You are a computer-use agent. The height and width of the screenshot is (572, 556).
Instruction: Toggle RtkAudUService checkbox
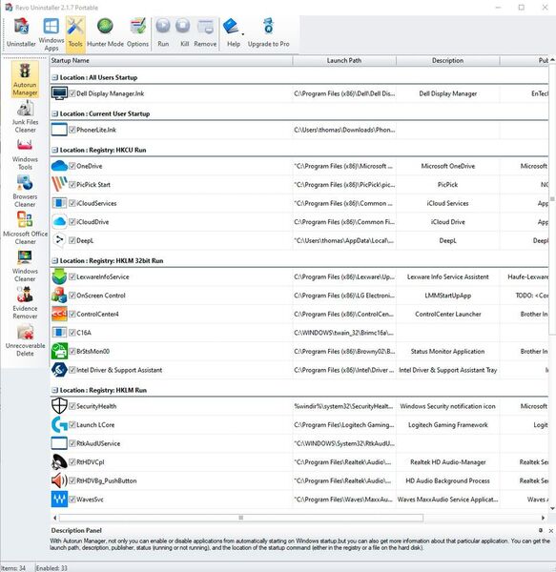tap(72, 443)
